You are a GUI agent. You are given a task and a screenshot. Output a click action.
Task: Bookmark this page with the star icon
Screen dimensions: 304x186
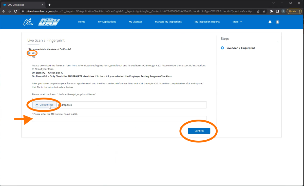(264, 11)
